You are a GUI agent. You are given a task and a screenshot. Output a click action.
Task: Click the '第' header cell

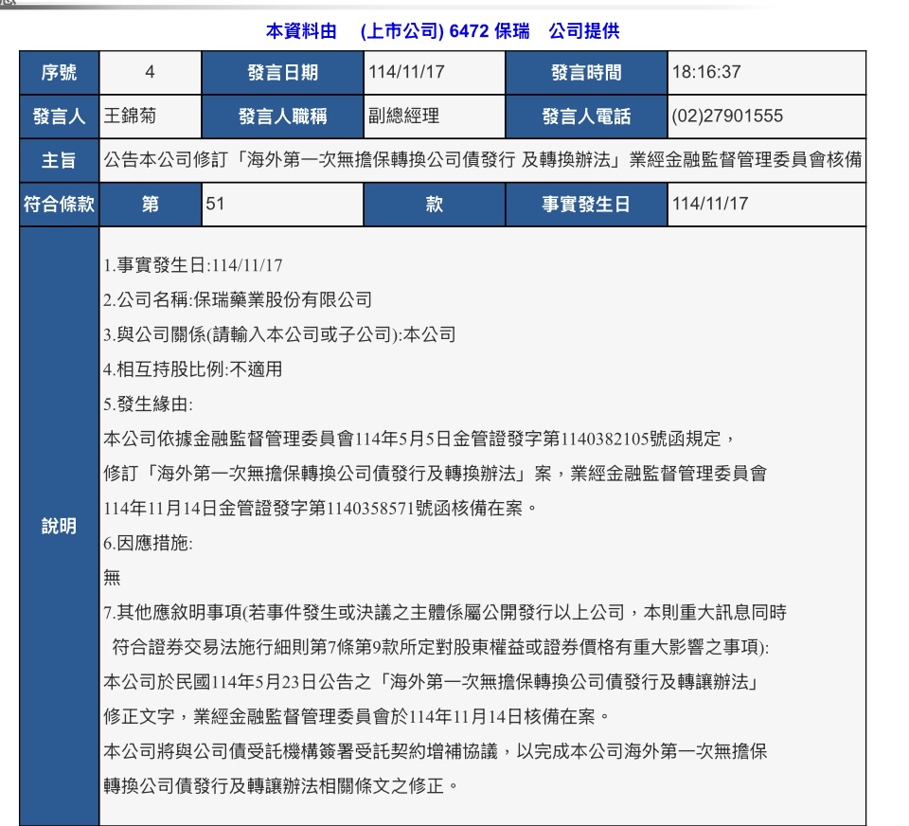pyautogui.click(x=151, y=205)
